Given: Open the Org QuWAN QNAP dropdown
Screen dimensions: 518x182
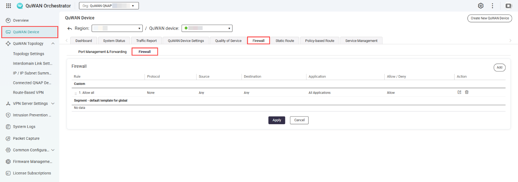Looking at the screenshot, I should click(109, 6).
